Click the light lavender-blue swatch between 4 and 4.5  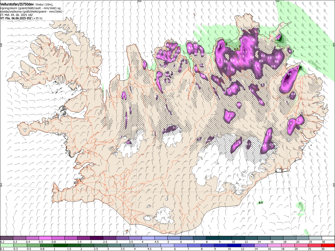click(x=148, y=238)
